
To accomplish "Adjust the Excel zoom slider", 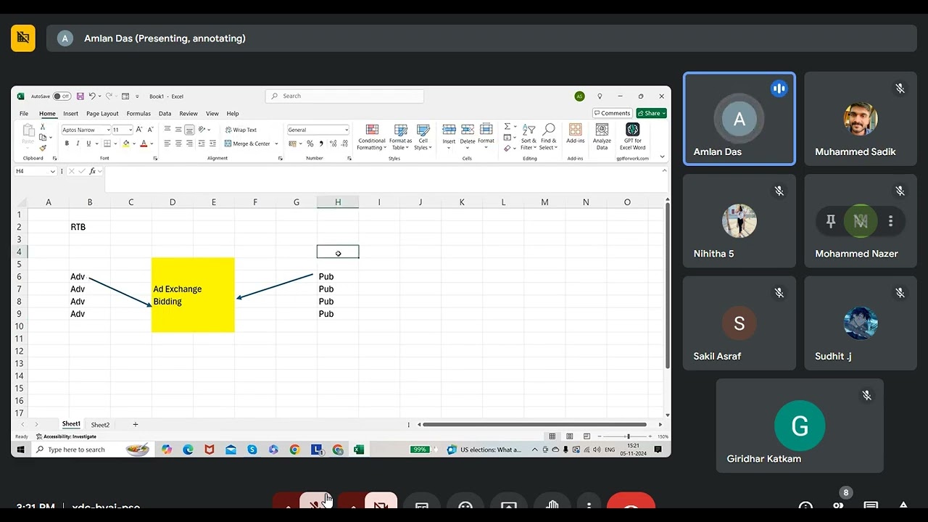I will pyautogui.click(x=628, y=436).
